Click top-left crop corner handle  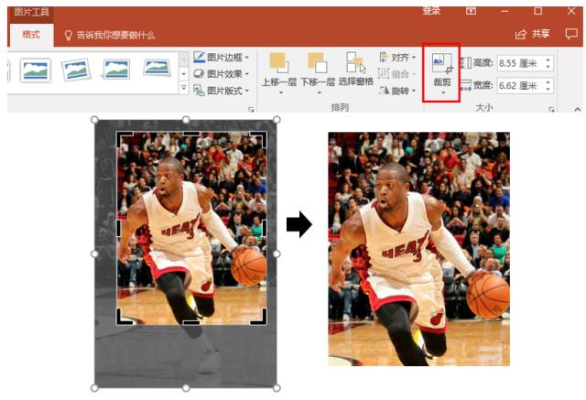(x=124, y=138)
